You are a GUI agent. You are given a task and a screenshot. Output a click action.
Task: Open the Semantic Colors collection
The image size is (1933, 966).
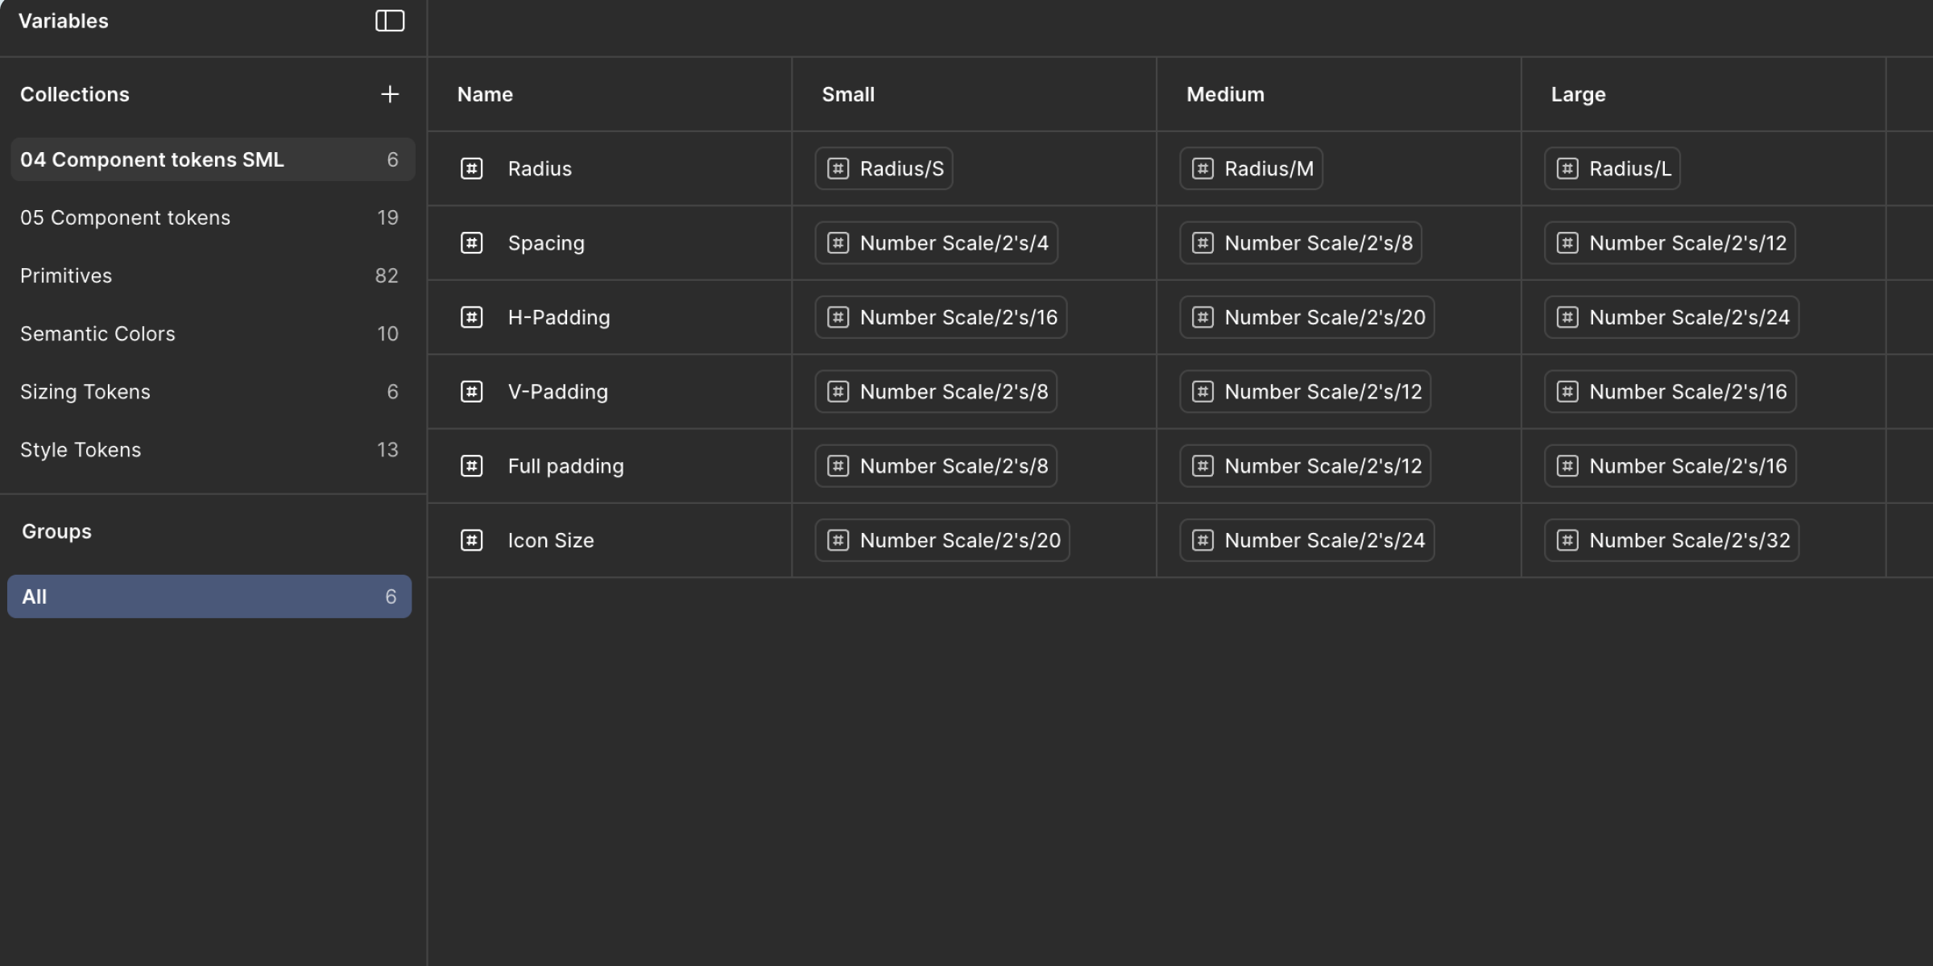97,334
